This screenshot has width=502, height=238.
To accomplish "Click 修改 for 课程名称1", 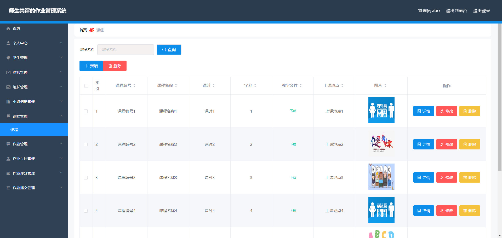I will 447,111.
